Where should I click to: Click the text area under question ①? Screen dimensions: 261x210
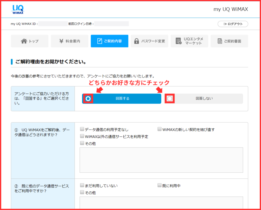161,160
